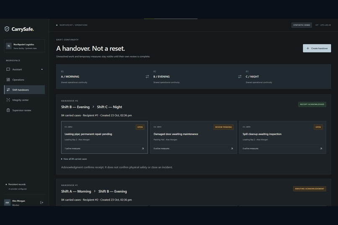Click the chevron between Shift A Morning and Shift B Evening
338x225 pixels.
click(x=95, y=191)
